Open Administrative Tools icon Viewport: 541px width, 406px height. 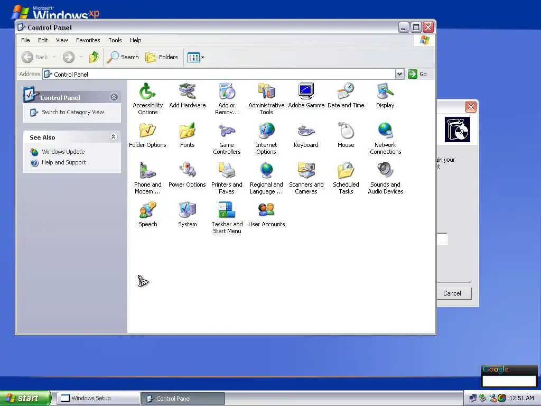(266, 91)
